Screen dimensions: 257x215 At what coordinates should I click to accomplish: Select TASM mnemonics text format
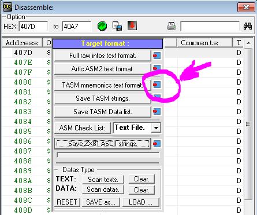coord(103,85)
